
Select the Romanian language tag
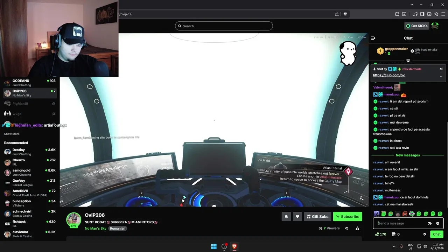point(118,229)
